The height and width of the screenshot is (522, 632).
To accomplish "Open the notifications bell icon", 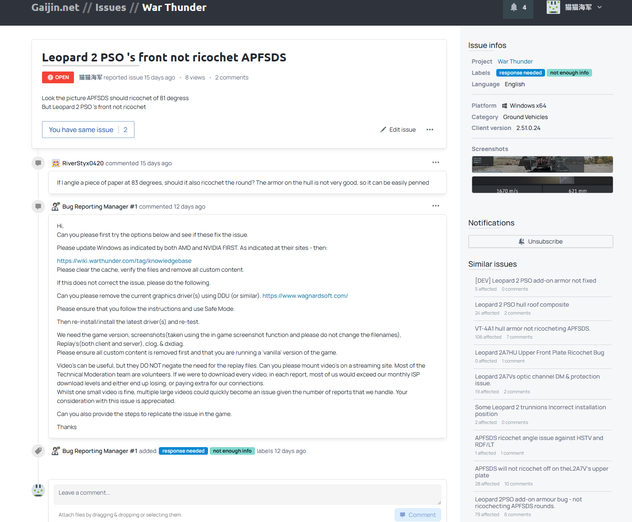I will click(x=514, y=7).
